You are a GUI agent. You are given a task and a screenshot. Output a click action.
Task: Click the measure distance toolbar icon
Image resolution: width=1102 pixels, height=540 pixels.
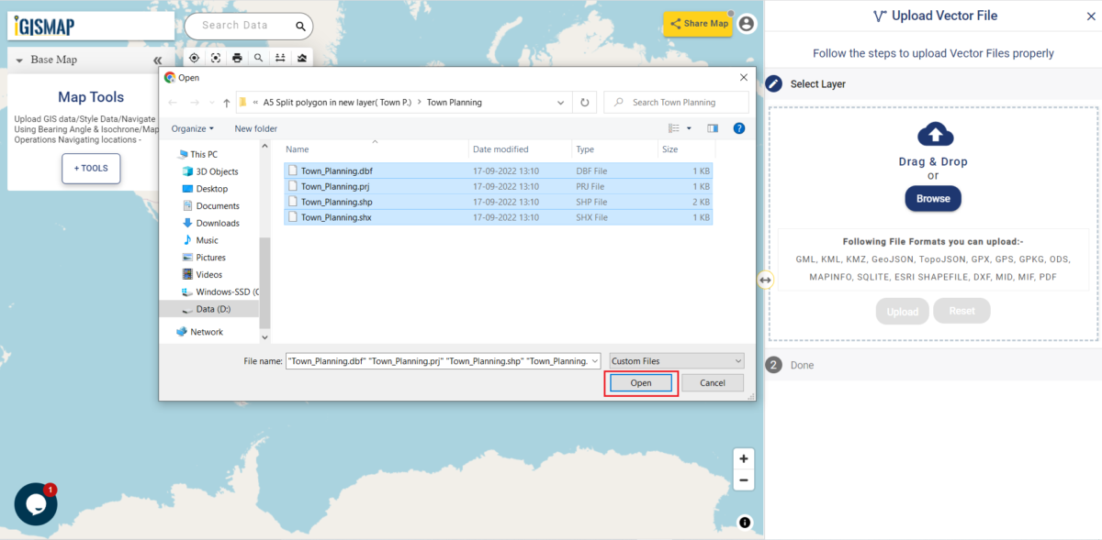point(280,58)
